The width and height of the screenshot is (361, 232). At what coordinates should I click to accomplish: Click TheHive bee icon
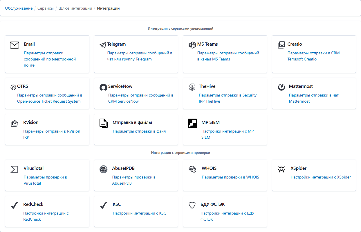pos(192,87)
